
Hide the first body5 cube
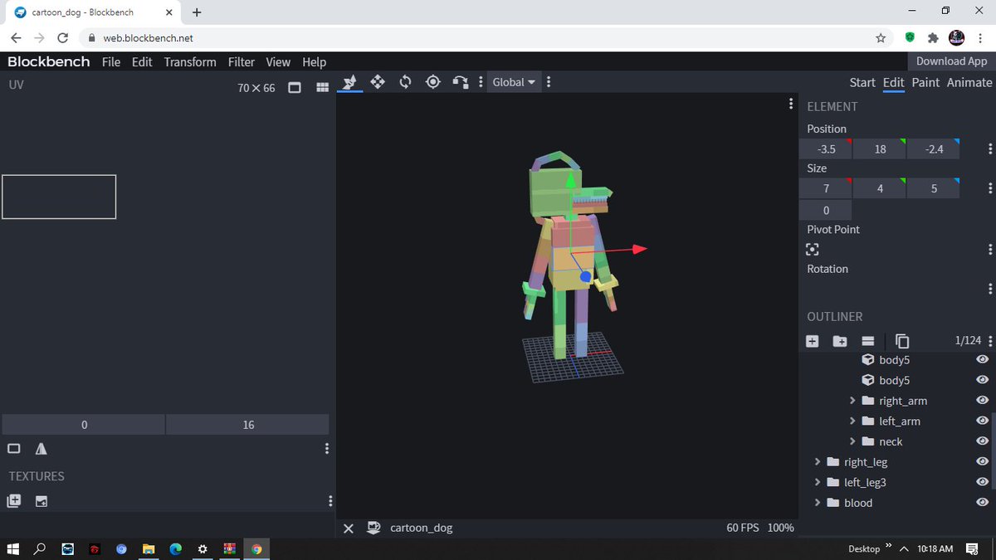click(982, 359)
